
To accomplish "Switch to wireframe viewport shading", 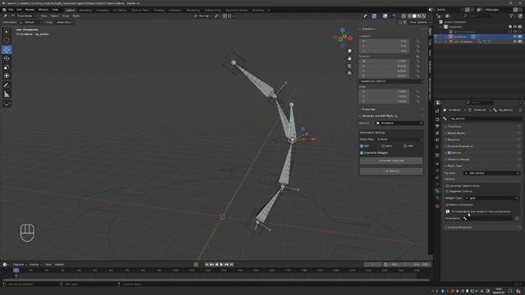I will click(x=409, y=16).
